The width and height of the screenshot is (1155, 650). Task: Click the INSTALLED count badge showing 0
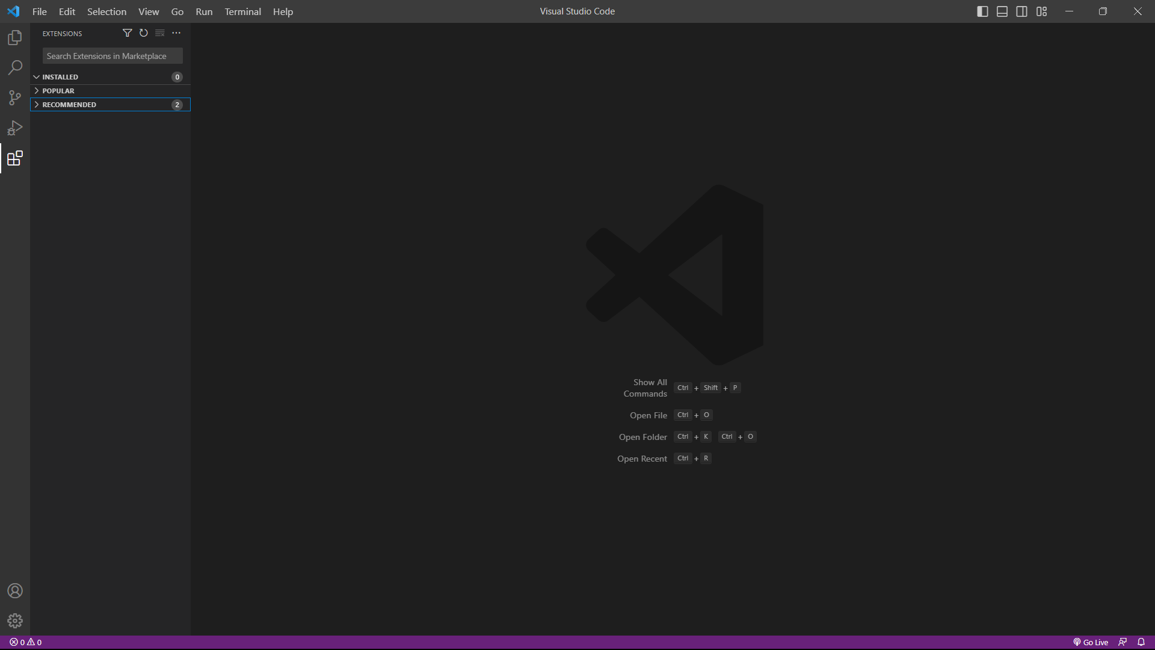click(x=177, y=77)
